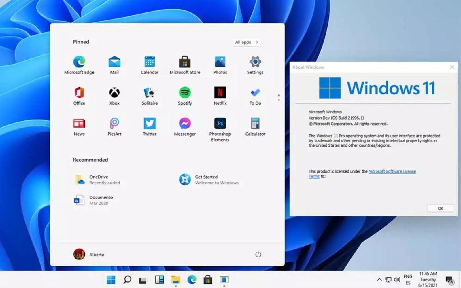Open Microsoft Store from the taskbar
Viewport: 461px width, 288px height.
(x=208, y=280)
